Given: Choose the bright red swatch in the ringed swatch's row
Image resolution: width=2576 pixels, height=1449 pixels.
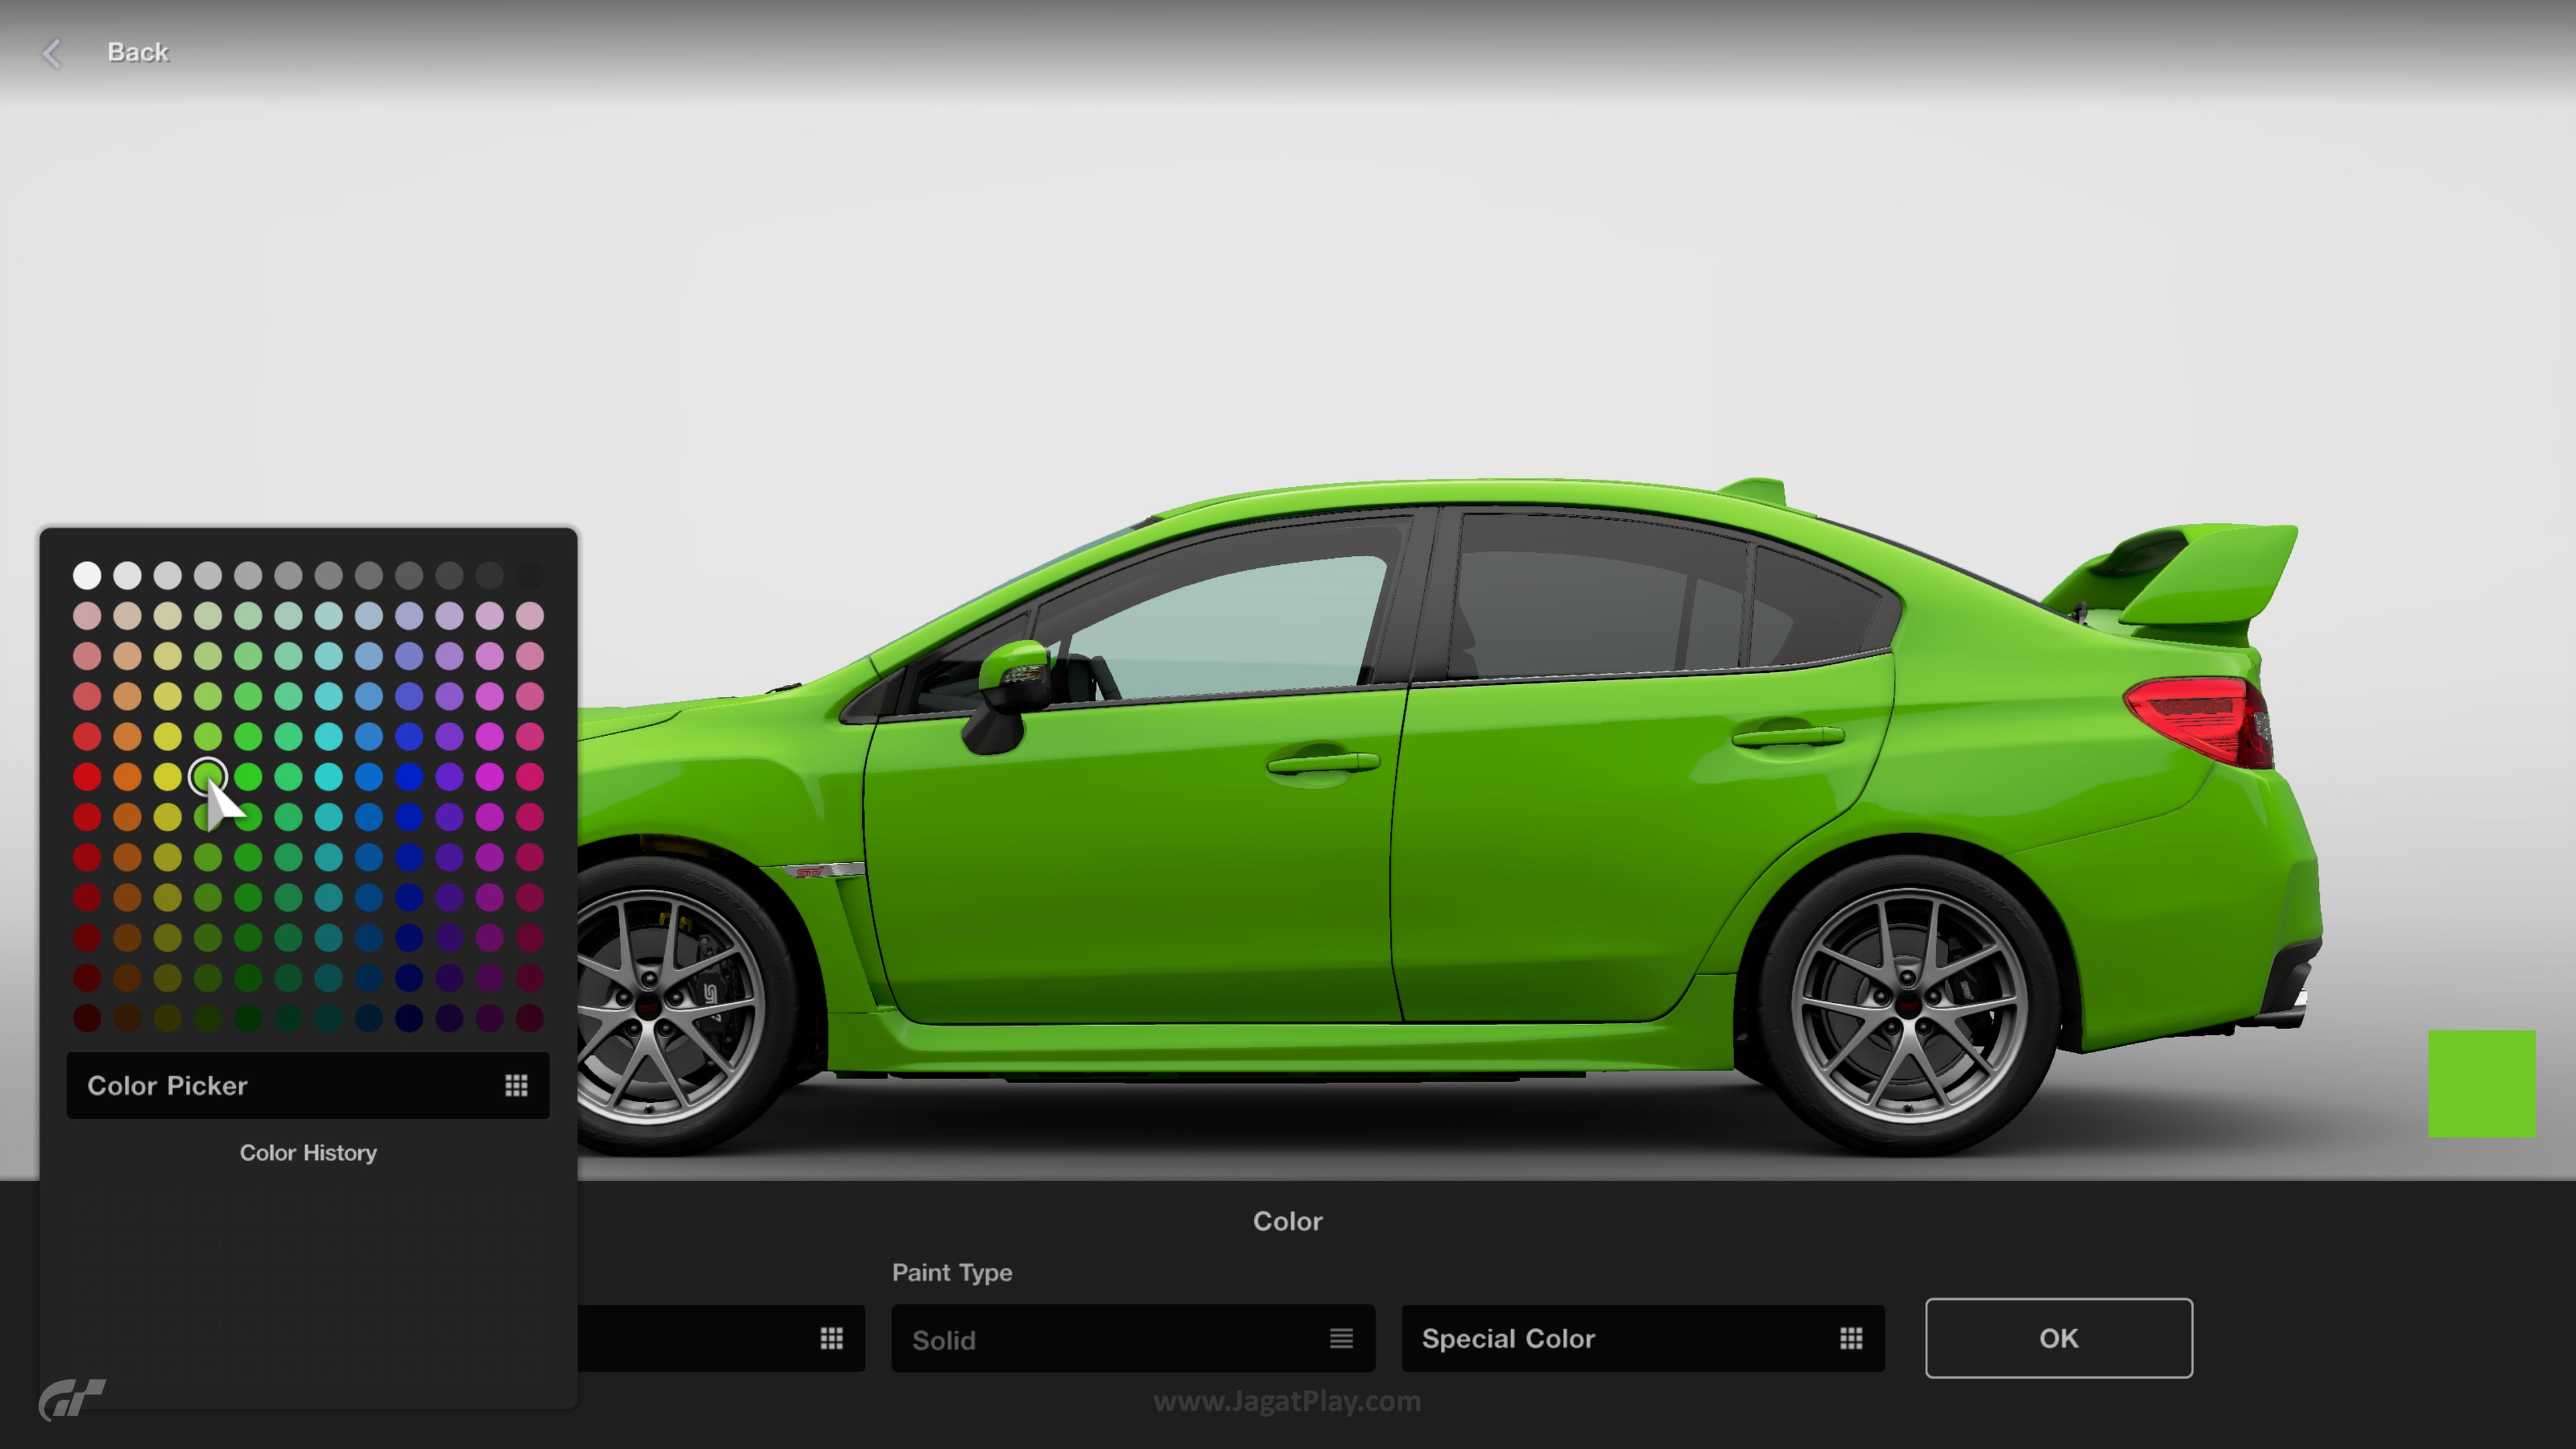Looking at the screenshot, I should click(87, 776).
